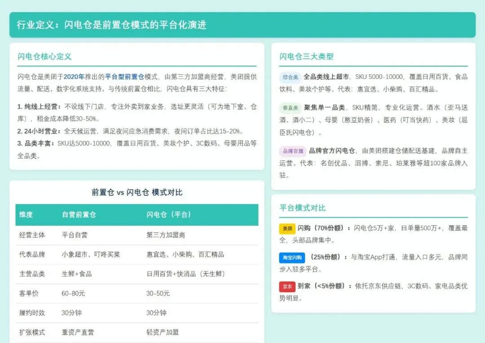The width and height of the screenshot is (485, 343).
Task: Click the bold 品牌官方闪电仓 text
Action: pyautogui.click(x=332, y=151)
